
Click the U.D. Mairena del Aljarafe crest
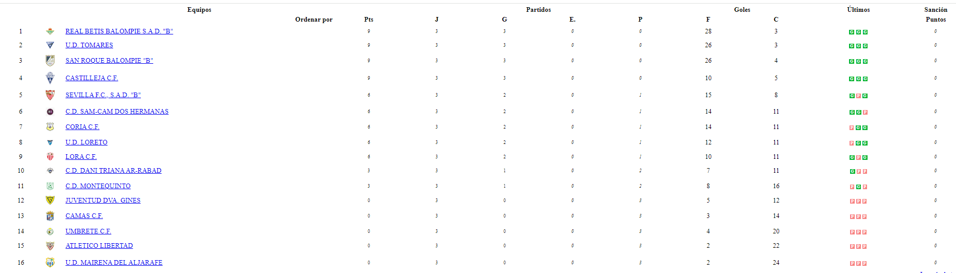click(x=50, y=263)
